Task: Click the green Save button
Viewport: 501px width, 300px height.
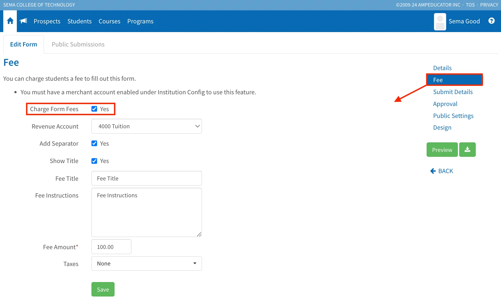Action: [103, 289]
